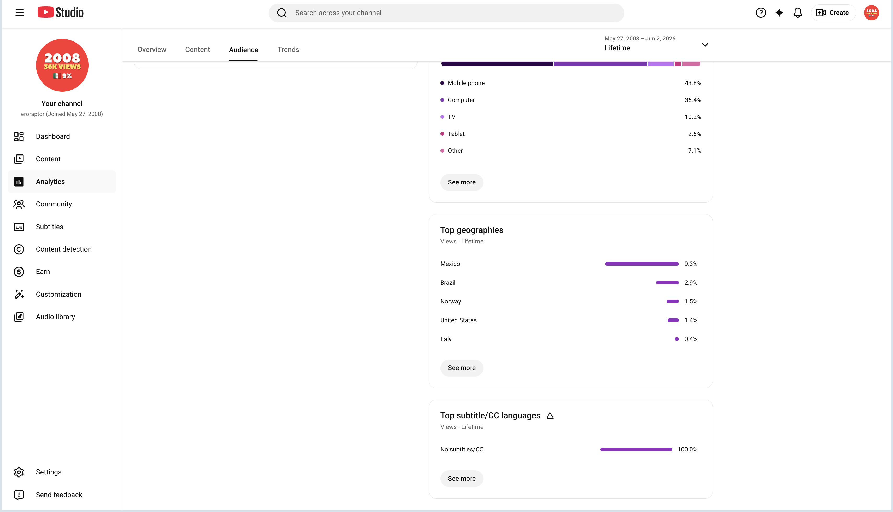Open Settings in the sidebar
This screenshot has height=512, width=893.
[x=62, y=472]
